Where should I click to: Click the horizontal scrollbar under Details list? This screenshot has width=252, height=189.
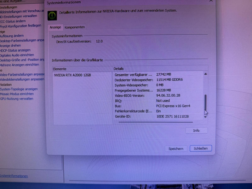(156, 122)
